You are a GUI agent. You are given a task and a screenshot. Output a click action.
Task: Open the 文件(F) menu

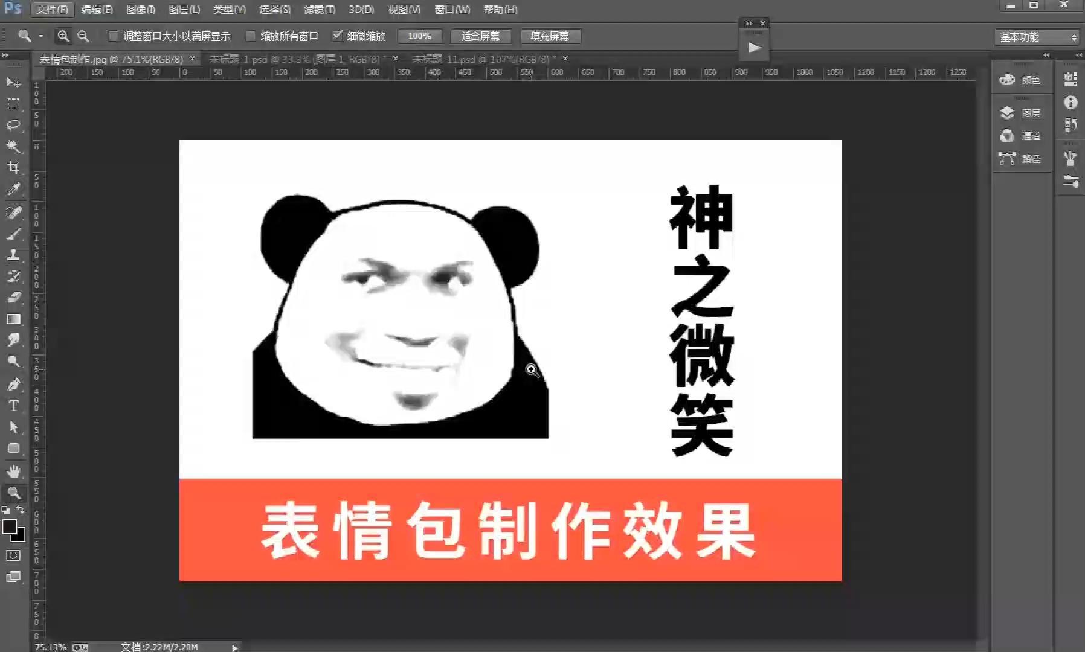(52, 10)
